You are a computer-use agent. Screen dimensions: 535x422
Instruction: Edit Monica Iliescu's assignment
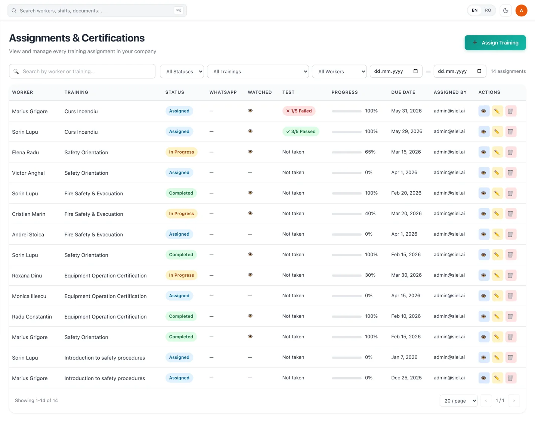497,296
